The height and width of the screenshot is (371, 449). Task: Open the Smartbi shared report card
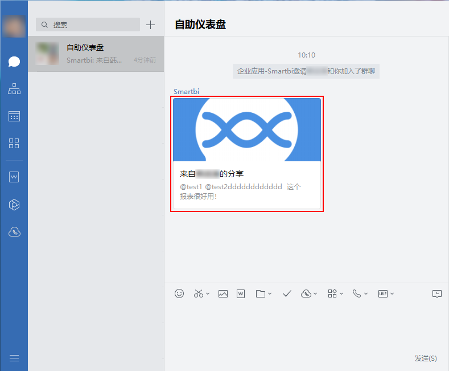(x=247, y=154)
